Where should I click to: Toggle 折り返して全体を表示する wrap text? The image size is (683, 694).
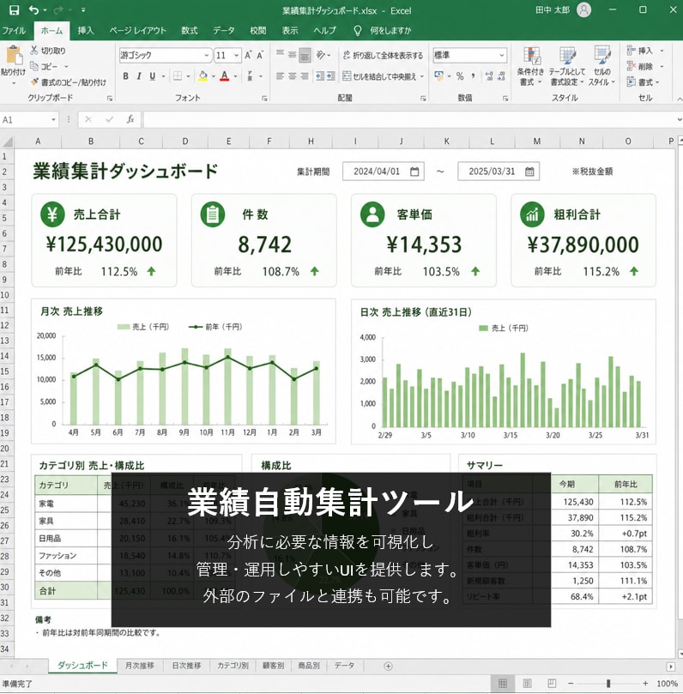(x=384, y=55)
